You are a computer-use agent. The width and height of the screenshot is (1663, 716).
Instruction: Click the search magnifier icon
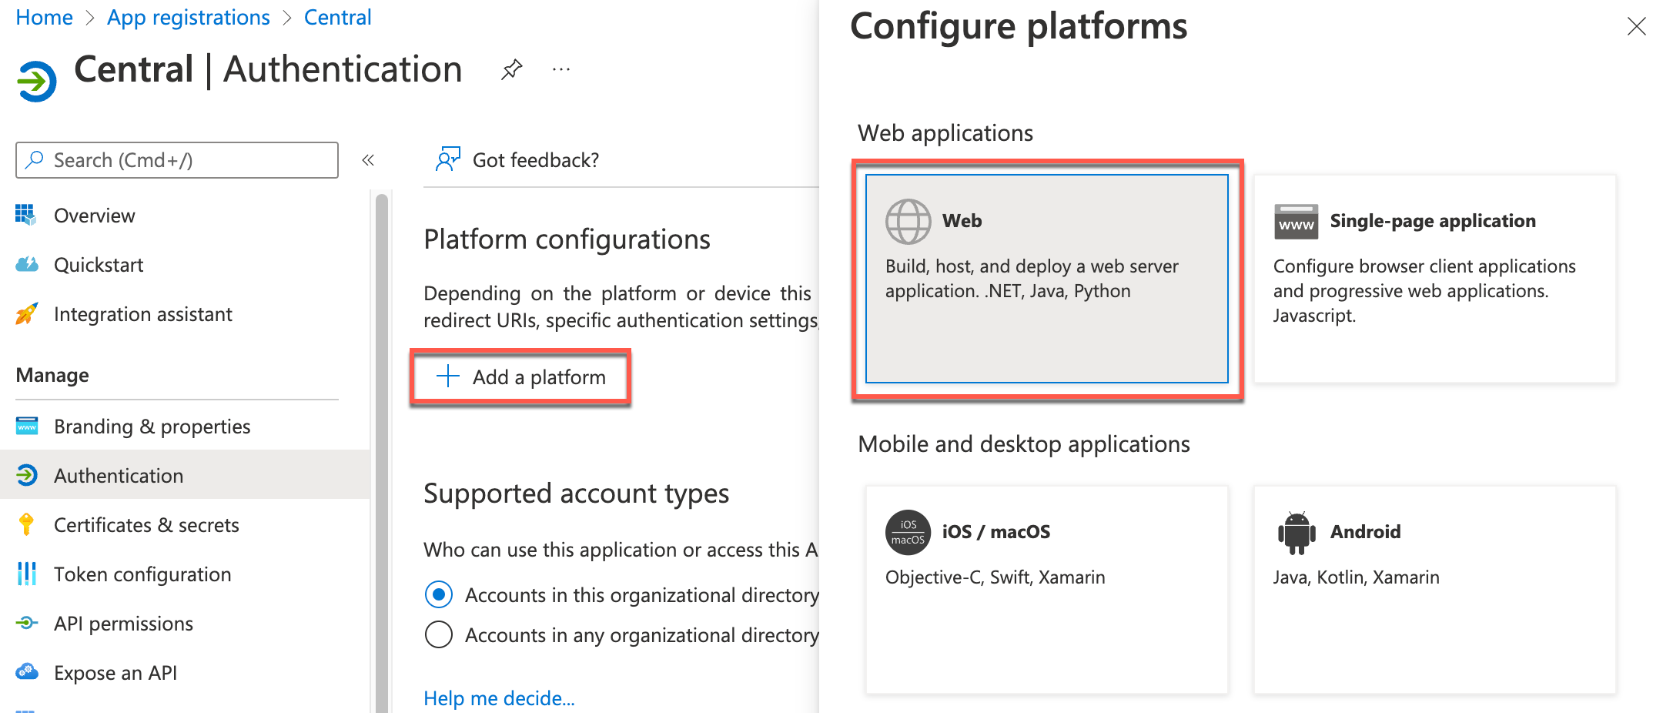[35, 159]
